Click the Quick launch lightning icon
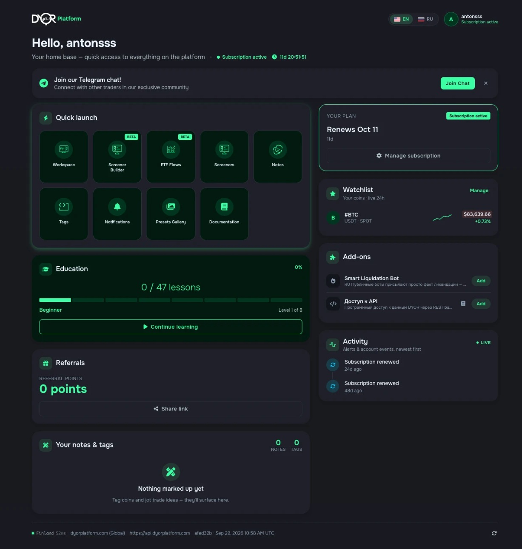 click(46, 118)
